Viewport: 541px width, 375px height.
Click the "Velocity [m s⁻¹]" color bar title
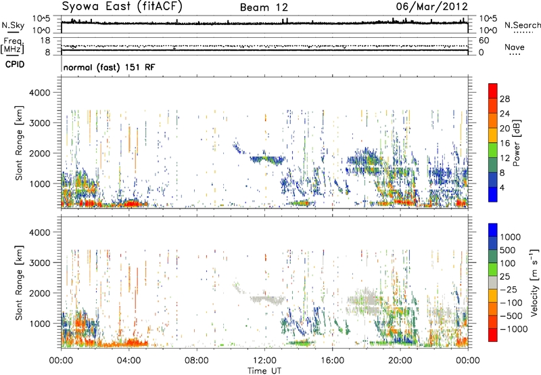[x=534, y=282]
